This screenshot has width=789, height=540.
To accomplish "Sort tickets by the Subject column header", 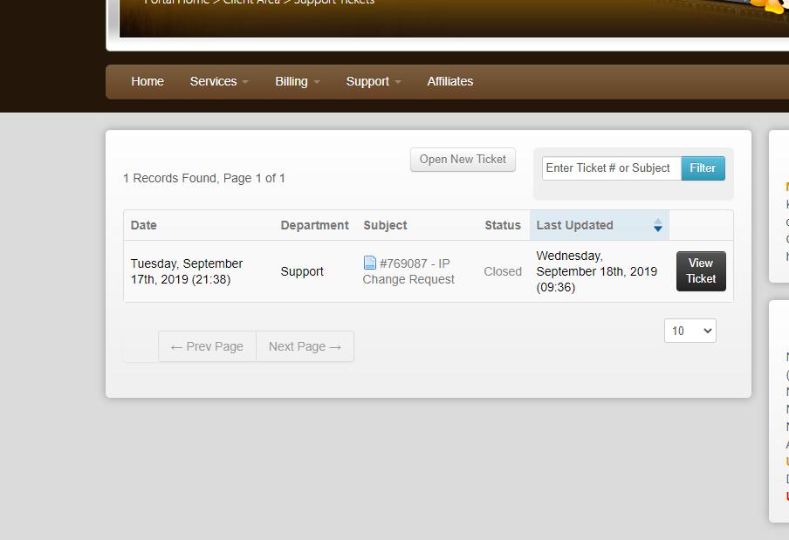I will [x=385, y=225].
